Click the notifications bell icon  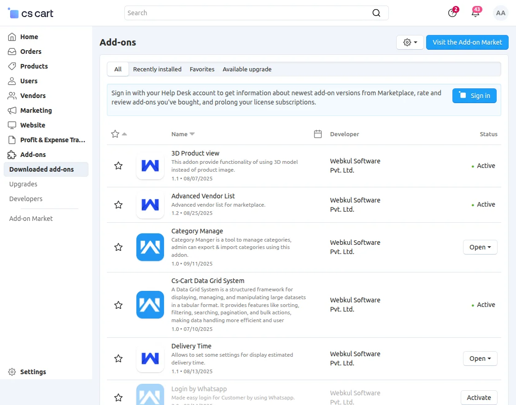[x=475, y=13]
